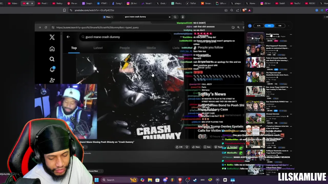Like the video with 2.9K thumbs-up

pos(179,147)
